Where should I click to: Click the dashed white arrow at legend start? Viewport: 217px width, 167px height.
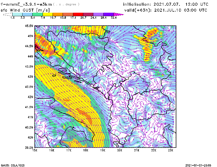tap(8, 14)
